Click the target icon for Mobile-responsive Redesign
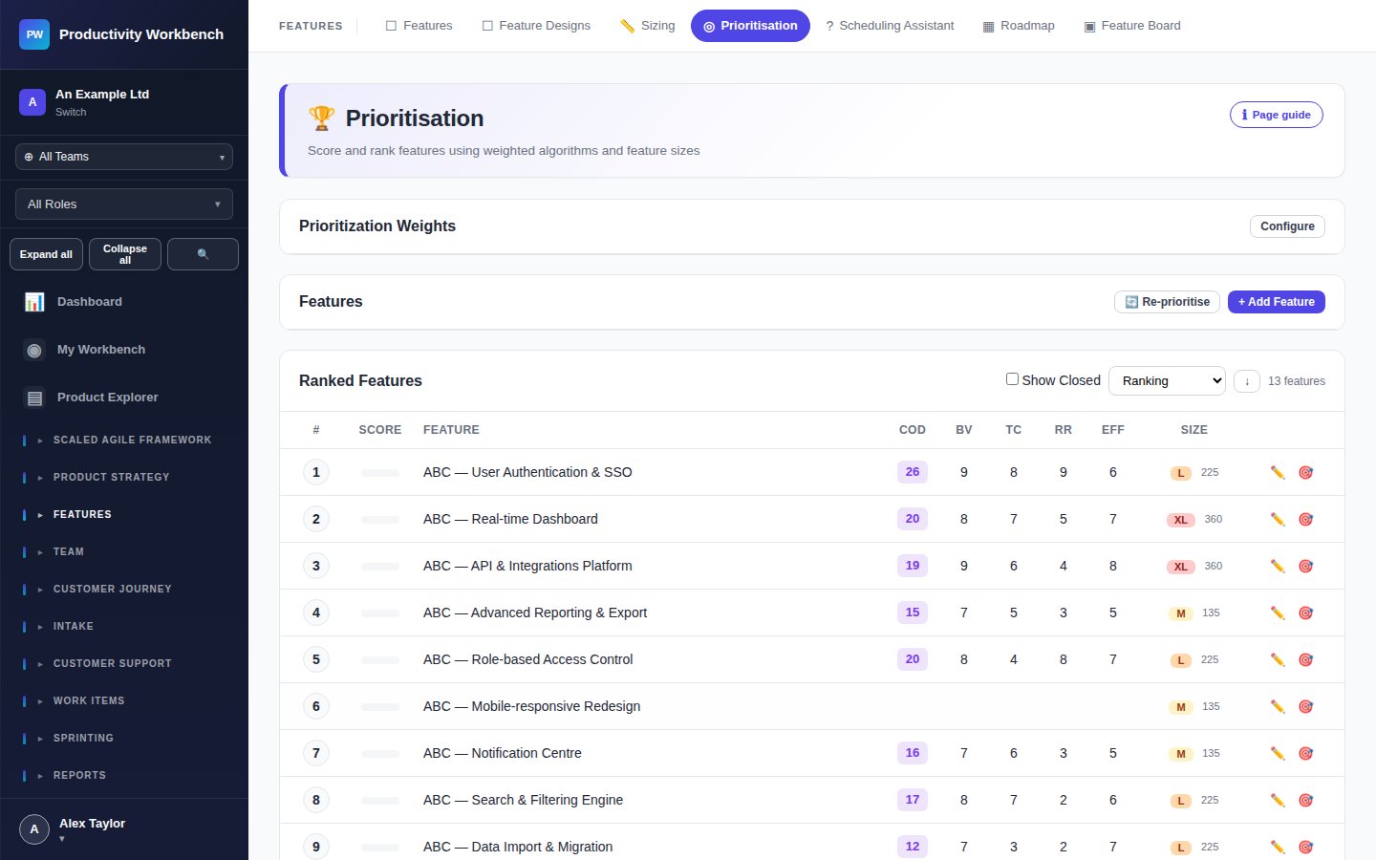Image resolution: width=1376 pixels, height=860 pixels. click(x=1306, y=706)
